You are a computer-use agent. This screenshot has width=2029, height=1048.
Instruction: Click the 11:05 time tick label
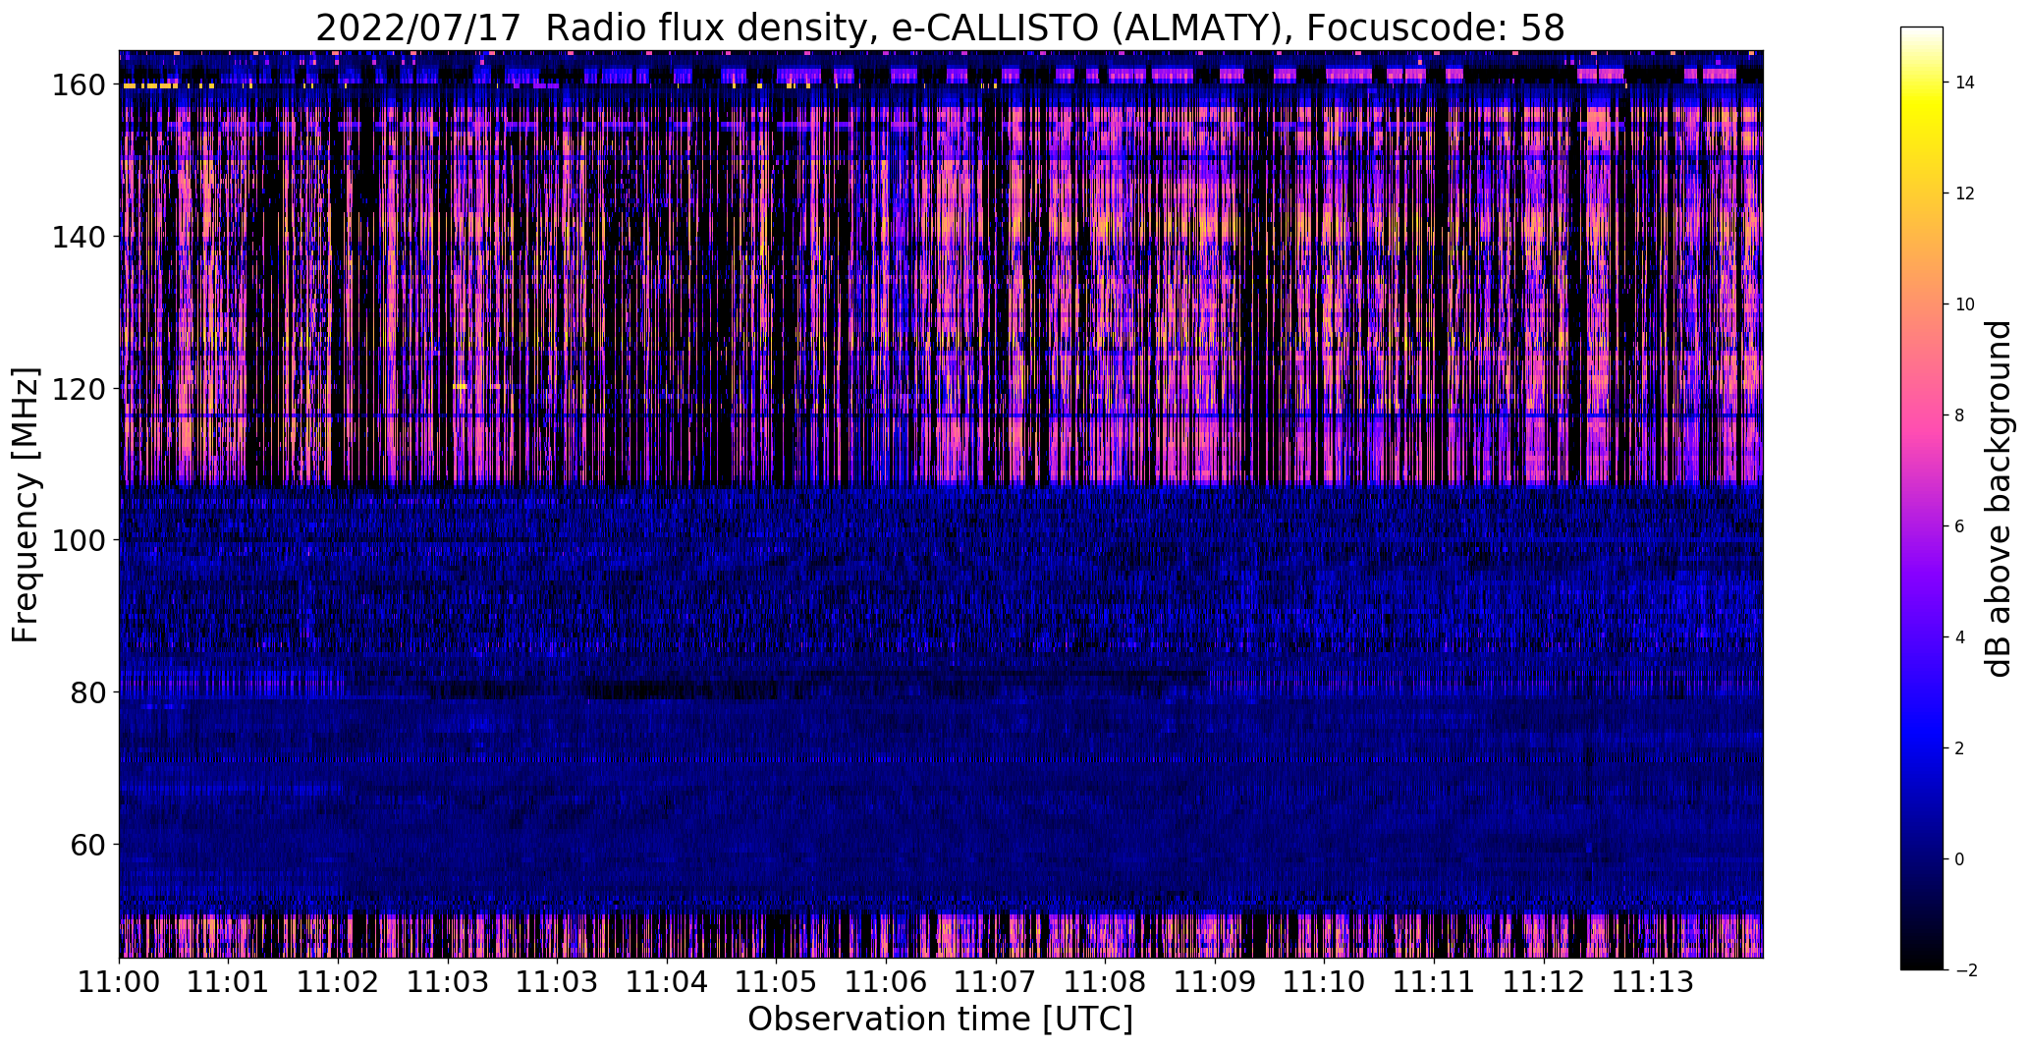coord(777,982)
